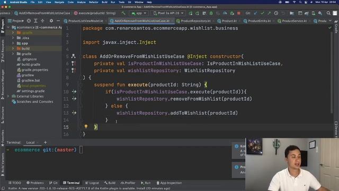
Task: Expand External Libraries node
Action: (8, 96)
